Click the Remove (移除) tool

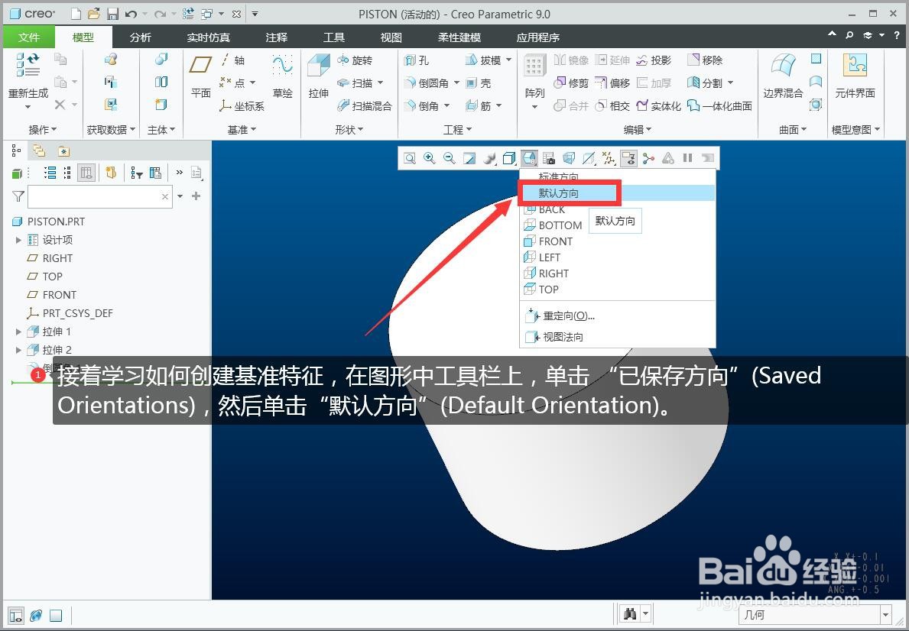pos(705,60)
